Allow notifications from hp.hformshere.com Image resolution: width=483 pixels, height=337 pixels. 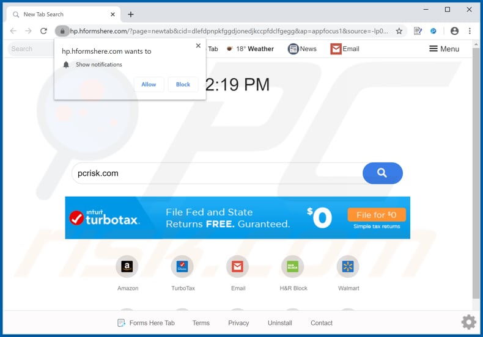(x=149, y=84)
